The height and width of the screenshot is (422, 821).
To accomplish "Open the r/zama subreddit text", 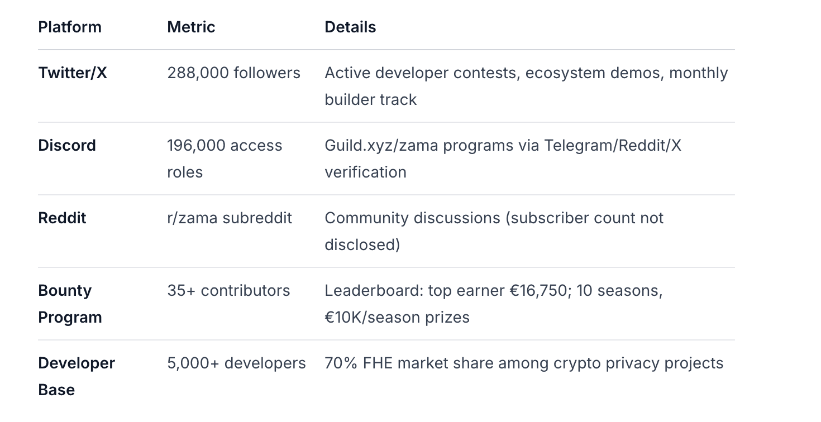I will (229, 218).
